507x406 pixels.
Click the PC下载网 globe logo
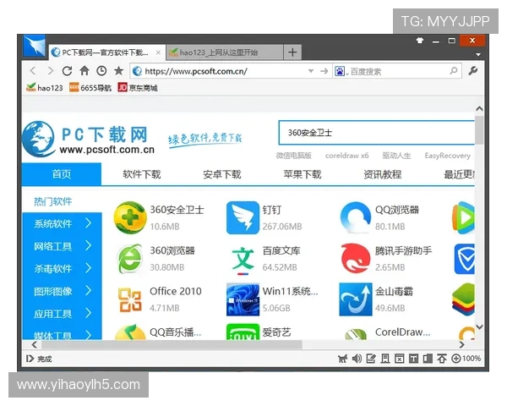38,139
